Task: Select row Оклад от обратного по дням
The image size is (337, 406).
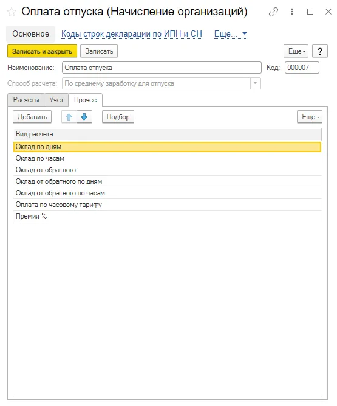Action: [x=168, y=181]
